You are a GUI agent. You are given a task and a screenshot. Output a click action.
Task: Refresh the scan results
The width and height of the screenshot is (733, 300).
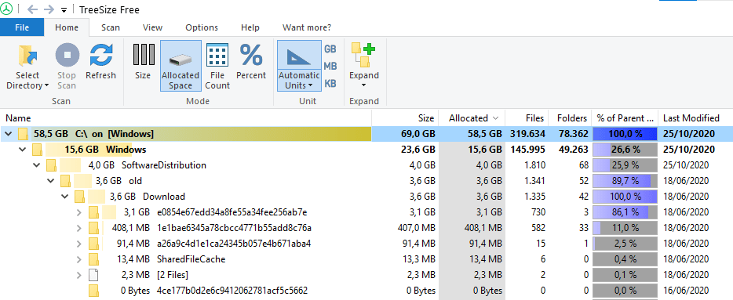pos(100,62)
